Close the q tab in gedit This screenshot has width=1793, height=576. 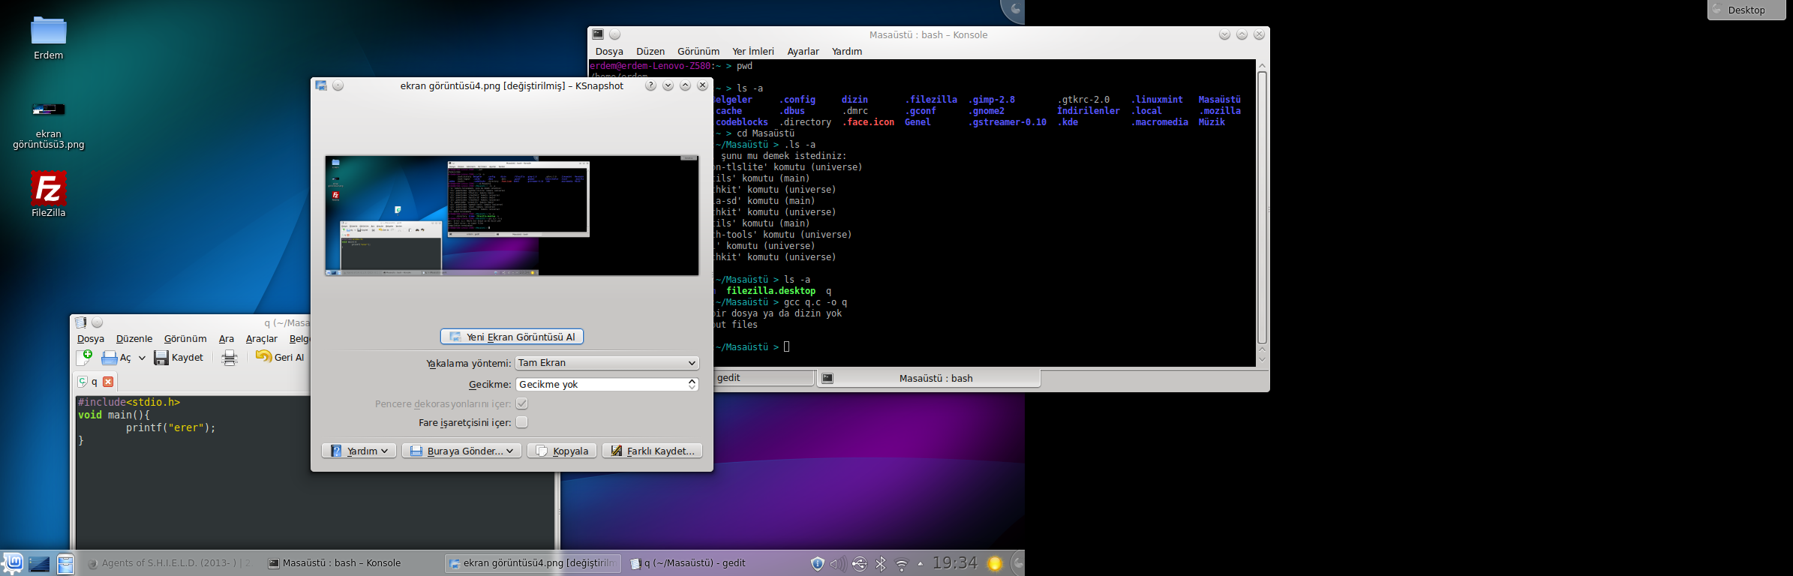click(108, 382)
